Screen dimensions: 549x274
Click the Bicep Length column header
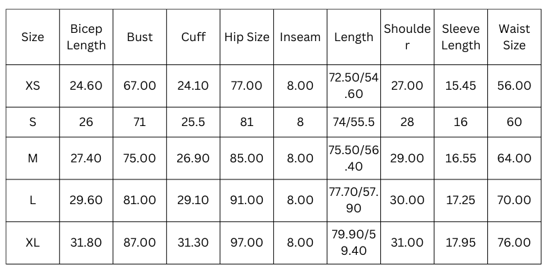click(x=86, y=37)
